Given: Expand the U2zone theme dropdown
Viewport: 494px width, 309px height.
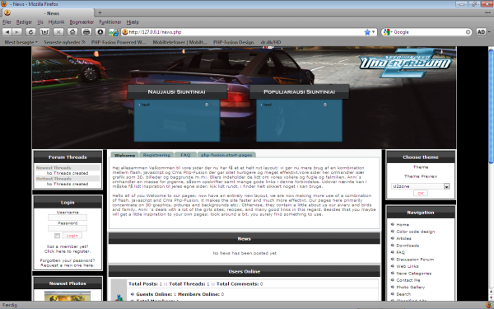Looking at the screenshot, I should tap(446, 186).
